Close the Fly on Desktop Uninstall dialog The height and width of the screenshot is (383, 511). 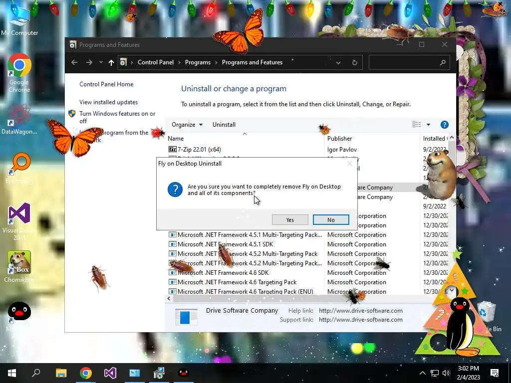click(350, 164)
